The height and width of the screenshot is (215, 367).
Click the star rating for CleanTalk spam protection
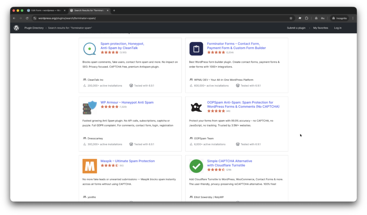point(110,52)
